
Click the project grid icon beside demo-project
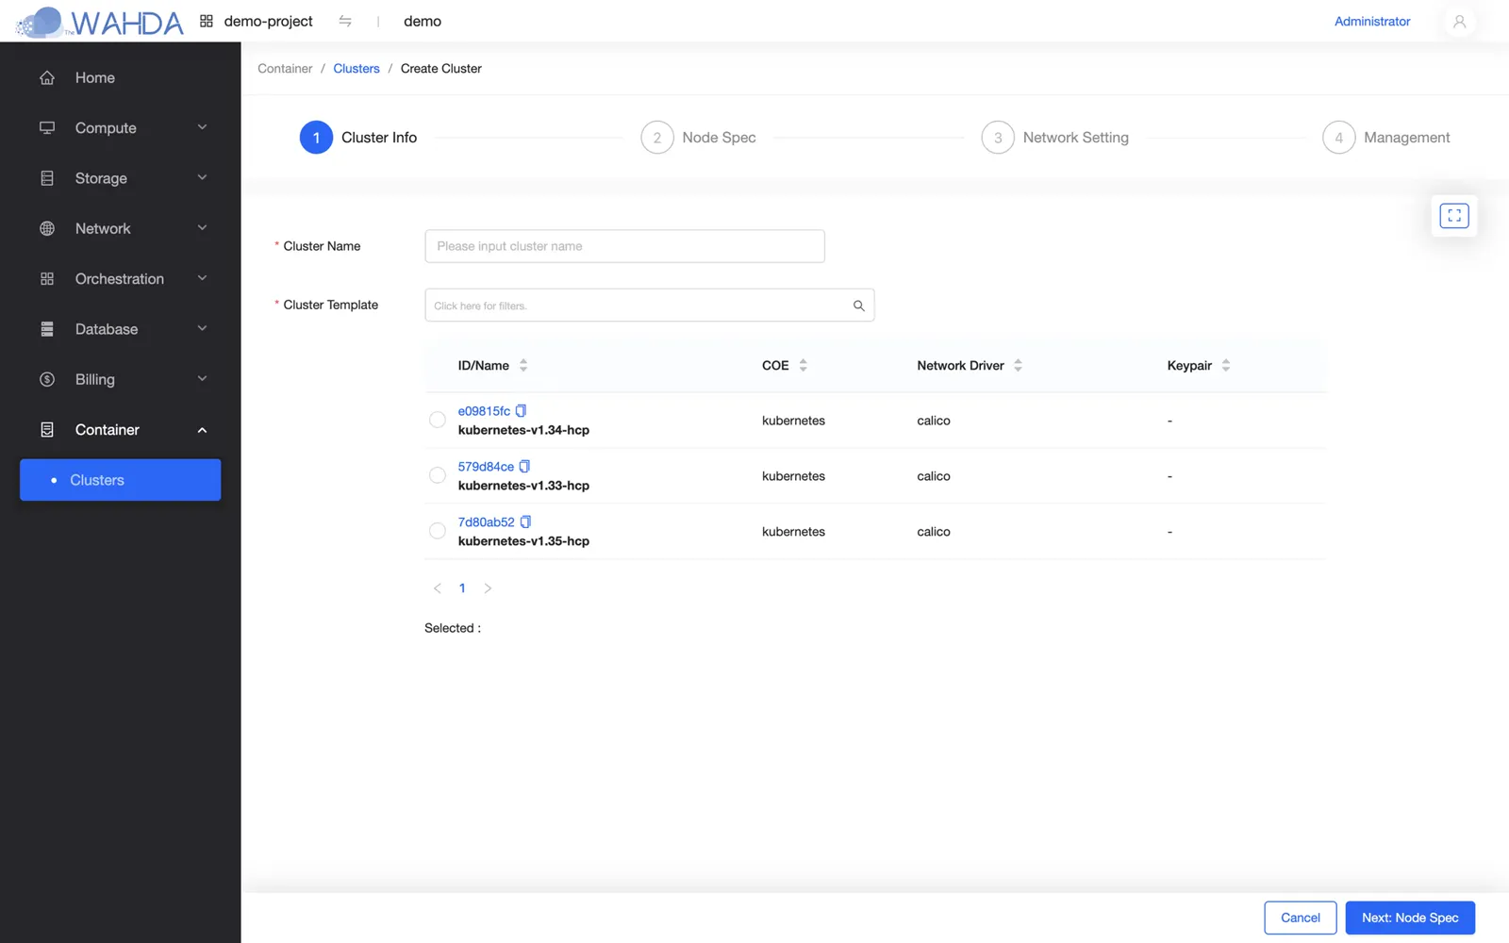tap(207, 21)
